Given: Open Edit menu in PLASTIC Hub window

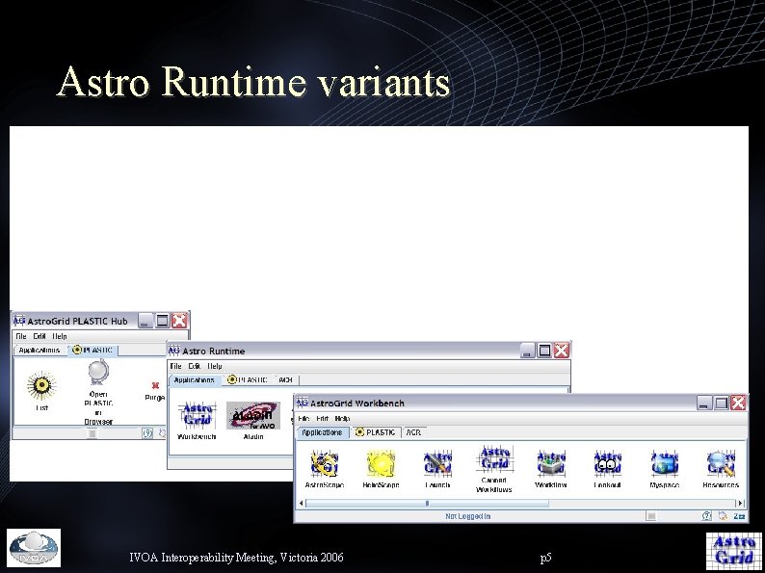Looking at the screenshot, I should point(40,336).
